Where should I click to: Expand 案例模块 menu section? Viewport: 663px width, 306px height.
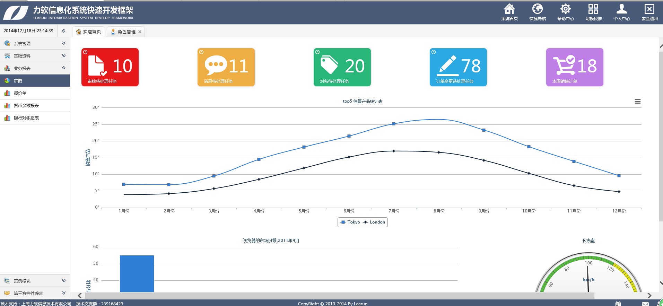tap(35, 281)
